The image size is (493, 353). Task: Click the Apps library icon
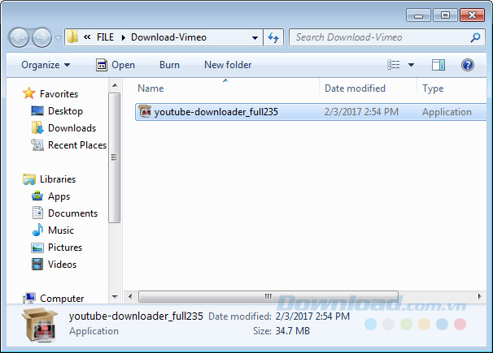click(37, 196)
